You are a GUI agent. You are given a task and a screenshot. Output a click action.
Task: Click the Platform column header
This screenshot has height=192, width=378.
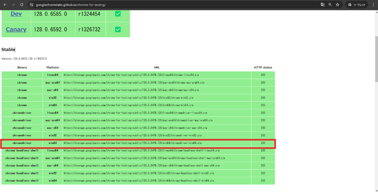pyautogui.click(x=53, y=67)
